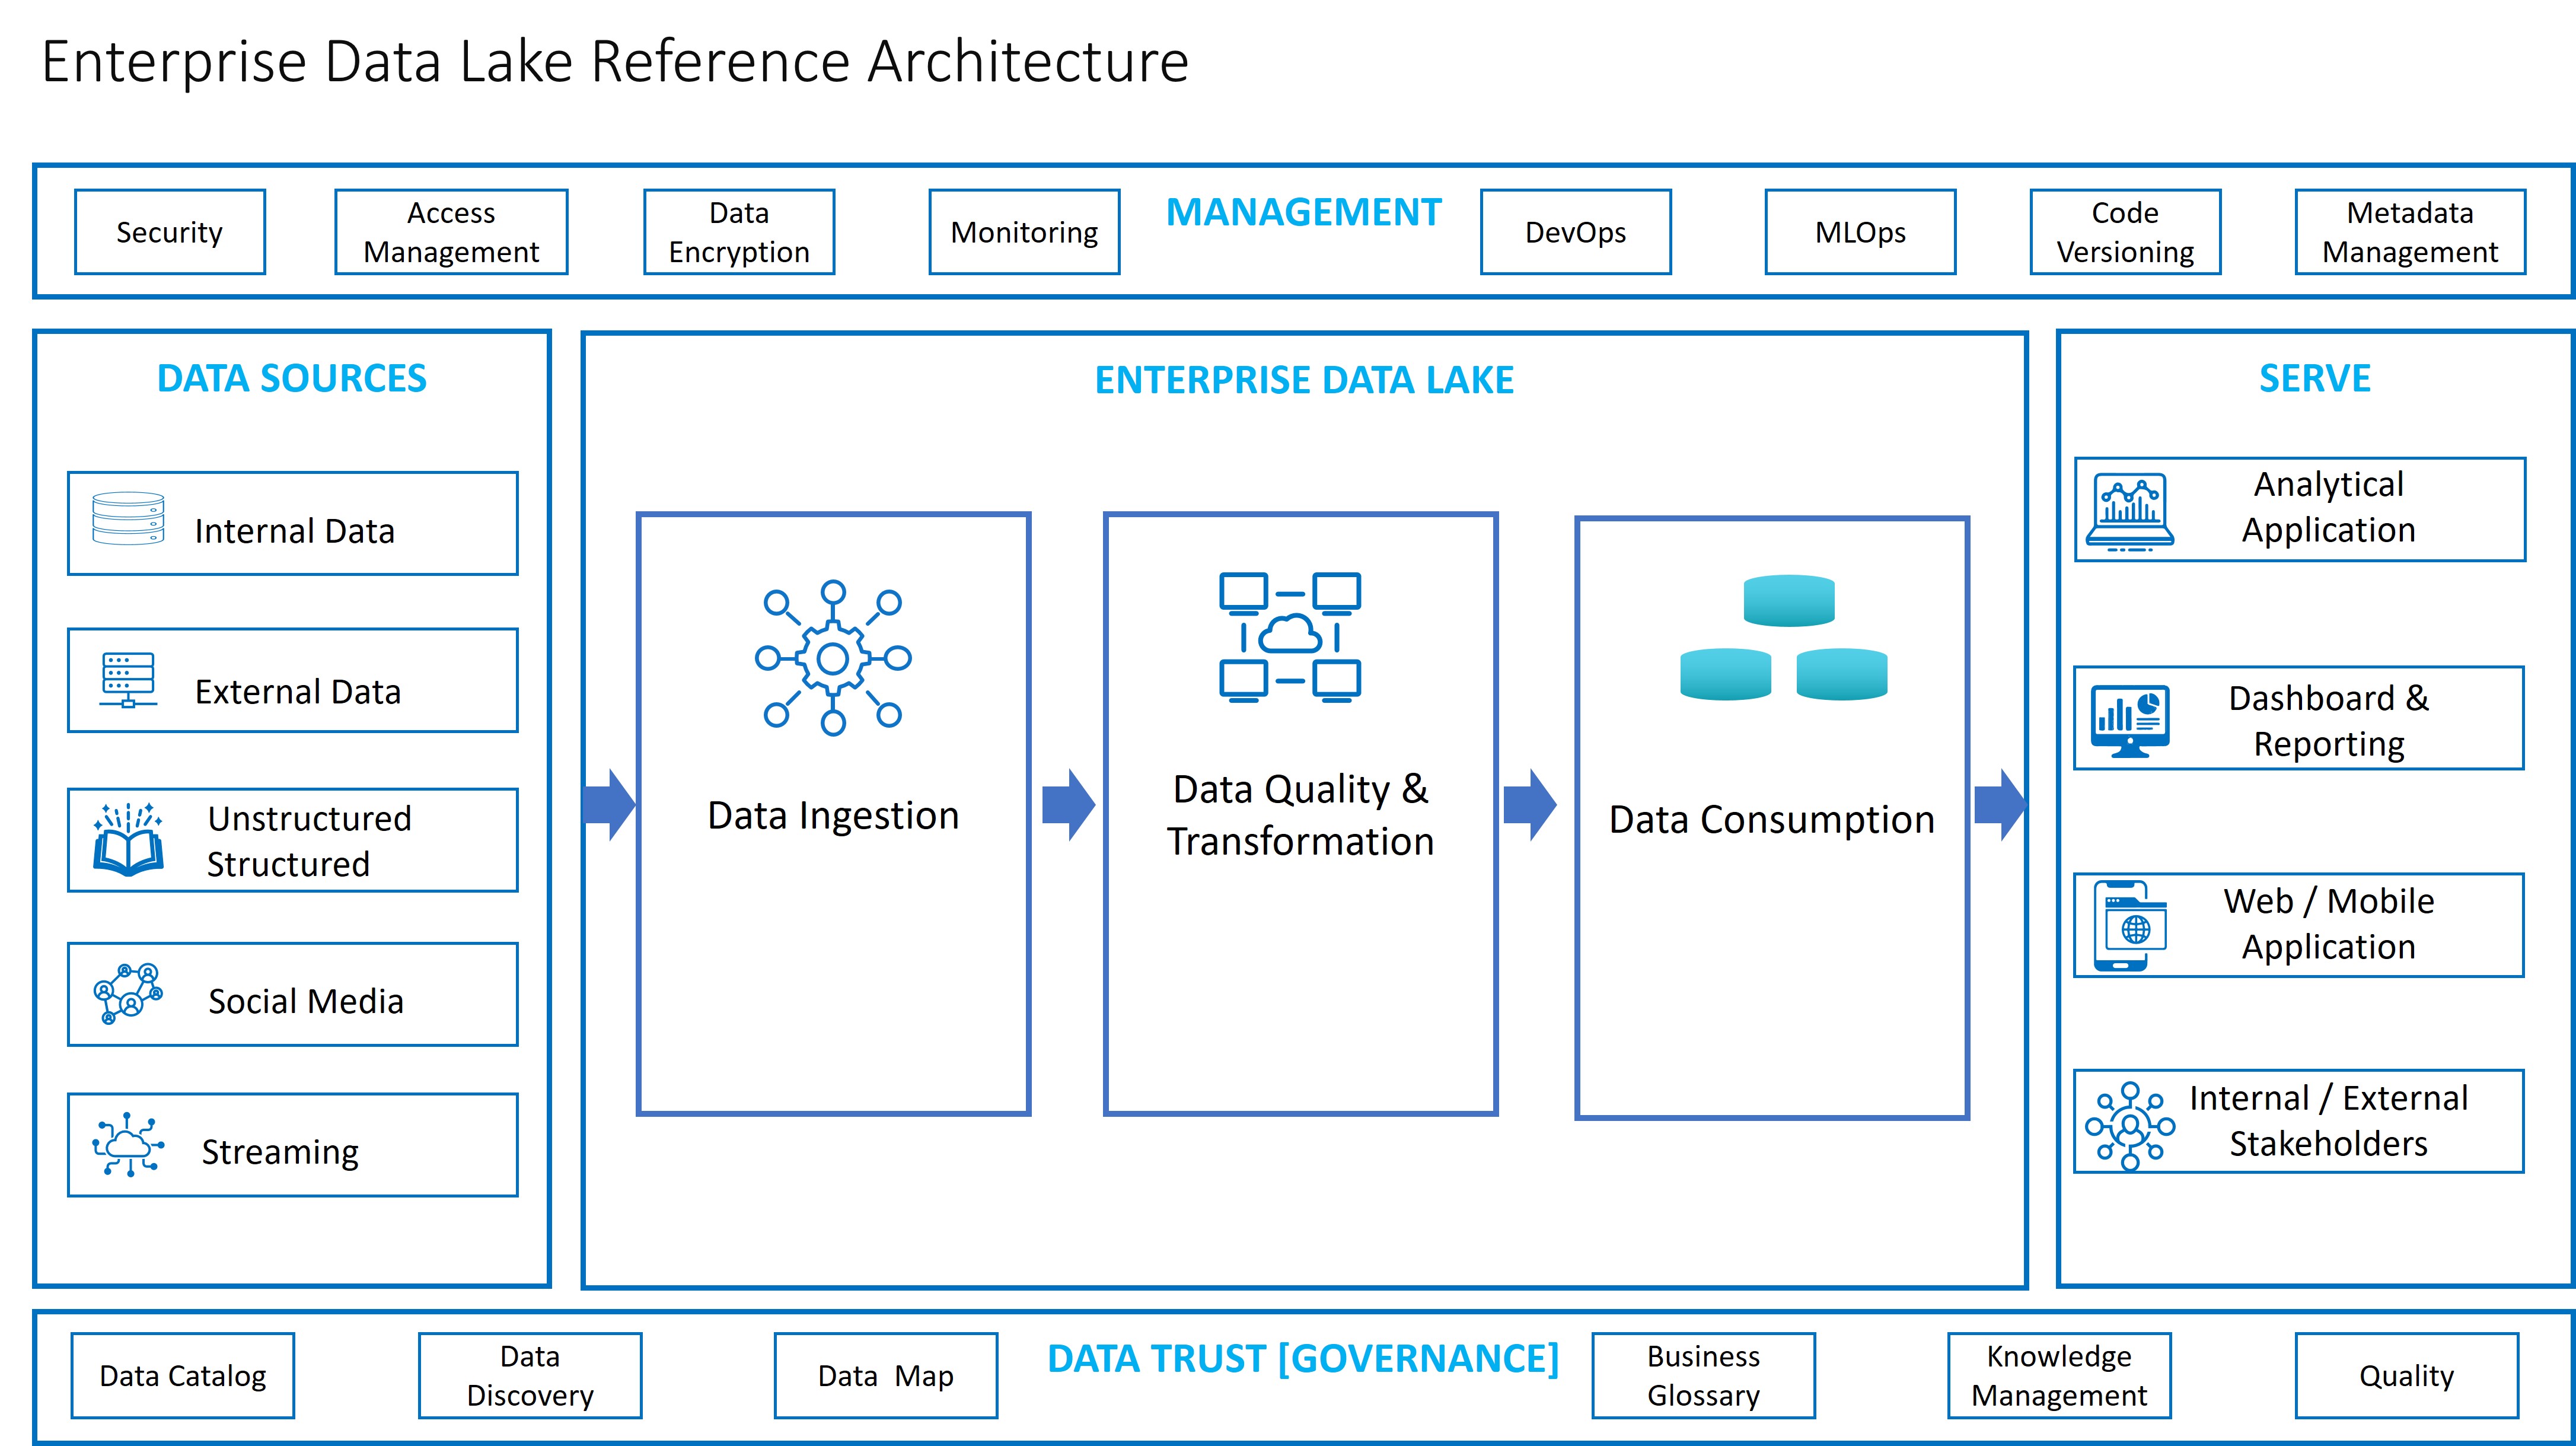Click the open book icon beside Unstructured Structured

128,840
